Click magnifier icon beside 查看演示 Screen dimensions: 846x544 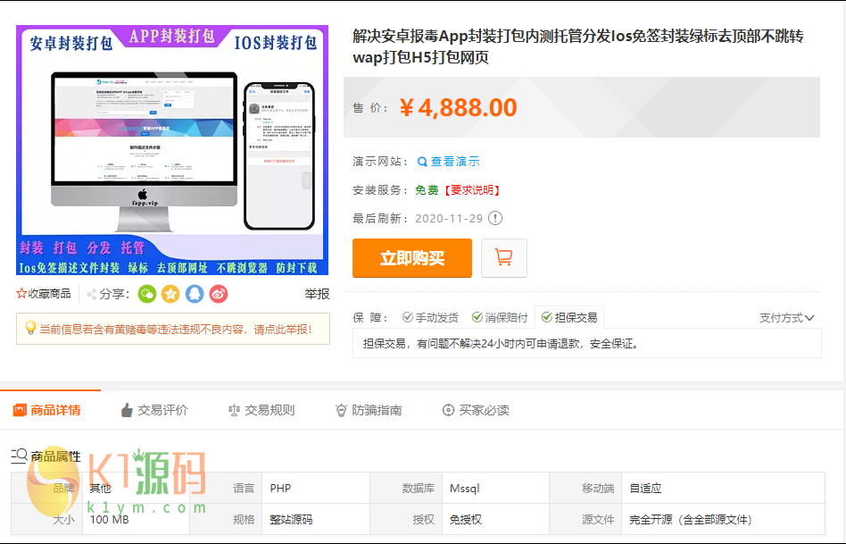[x=422, y=162]
